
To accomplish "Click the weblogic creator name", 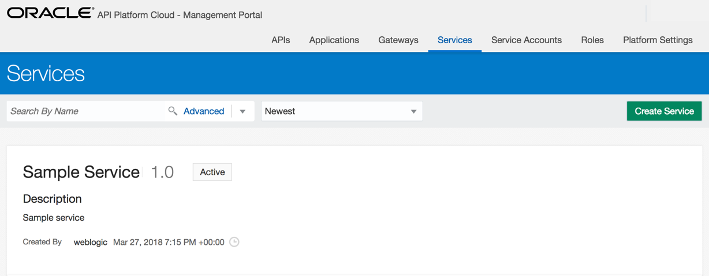I will pyautogui.click(x=91, y=242).
